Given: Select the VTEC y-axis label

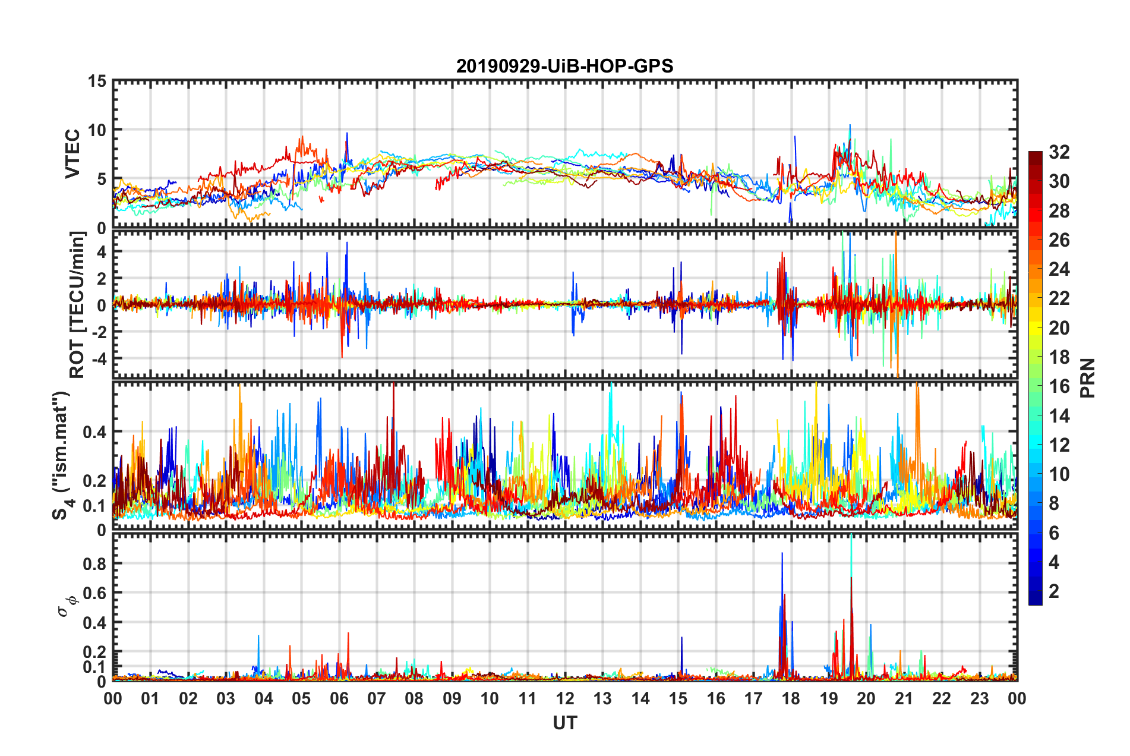Looking at the screenshot, I should (72, 154).
